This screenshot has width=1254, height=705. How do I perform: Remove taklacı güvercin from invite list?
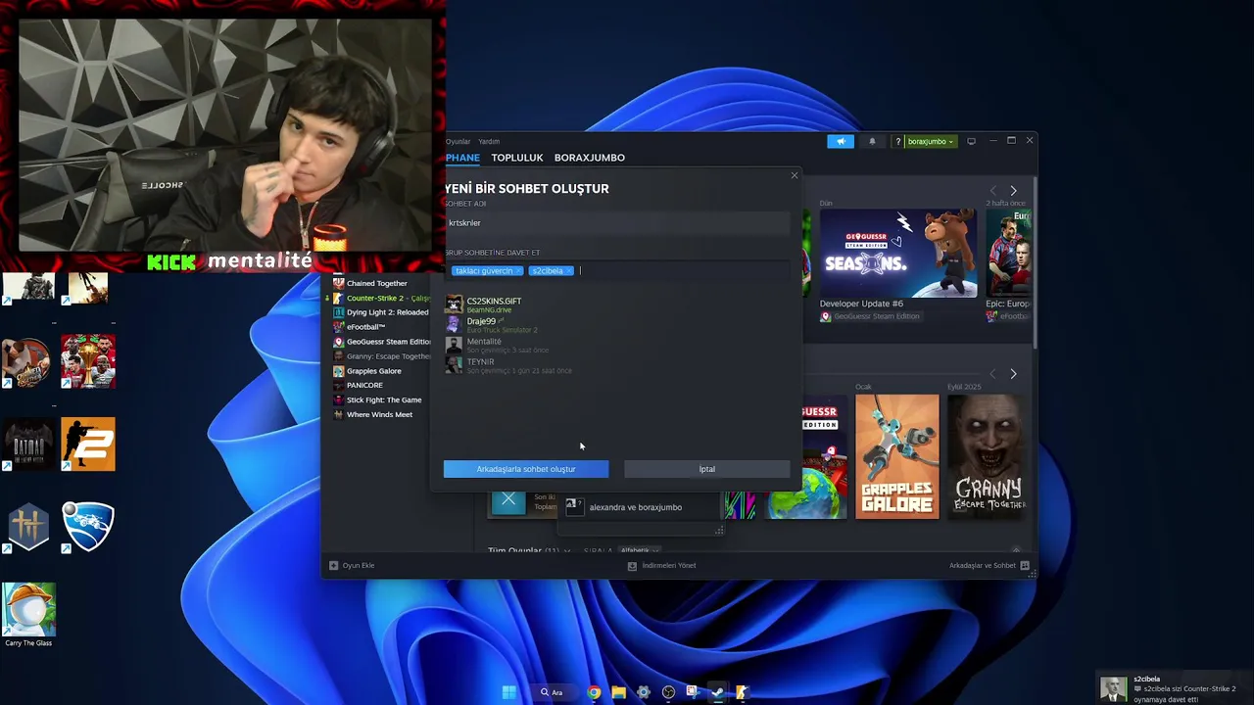518,271
